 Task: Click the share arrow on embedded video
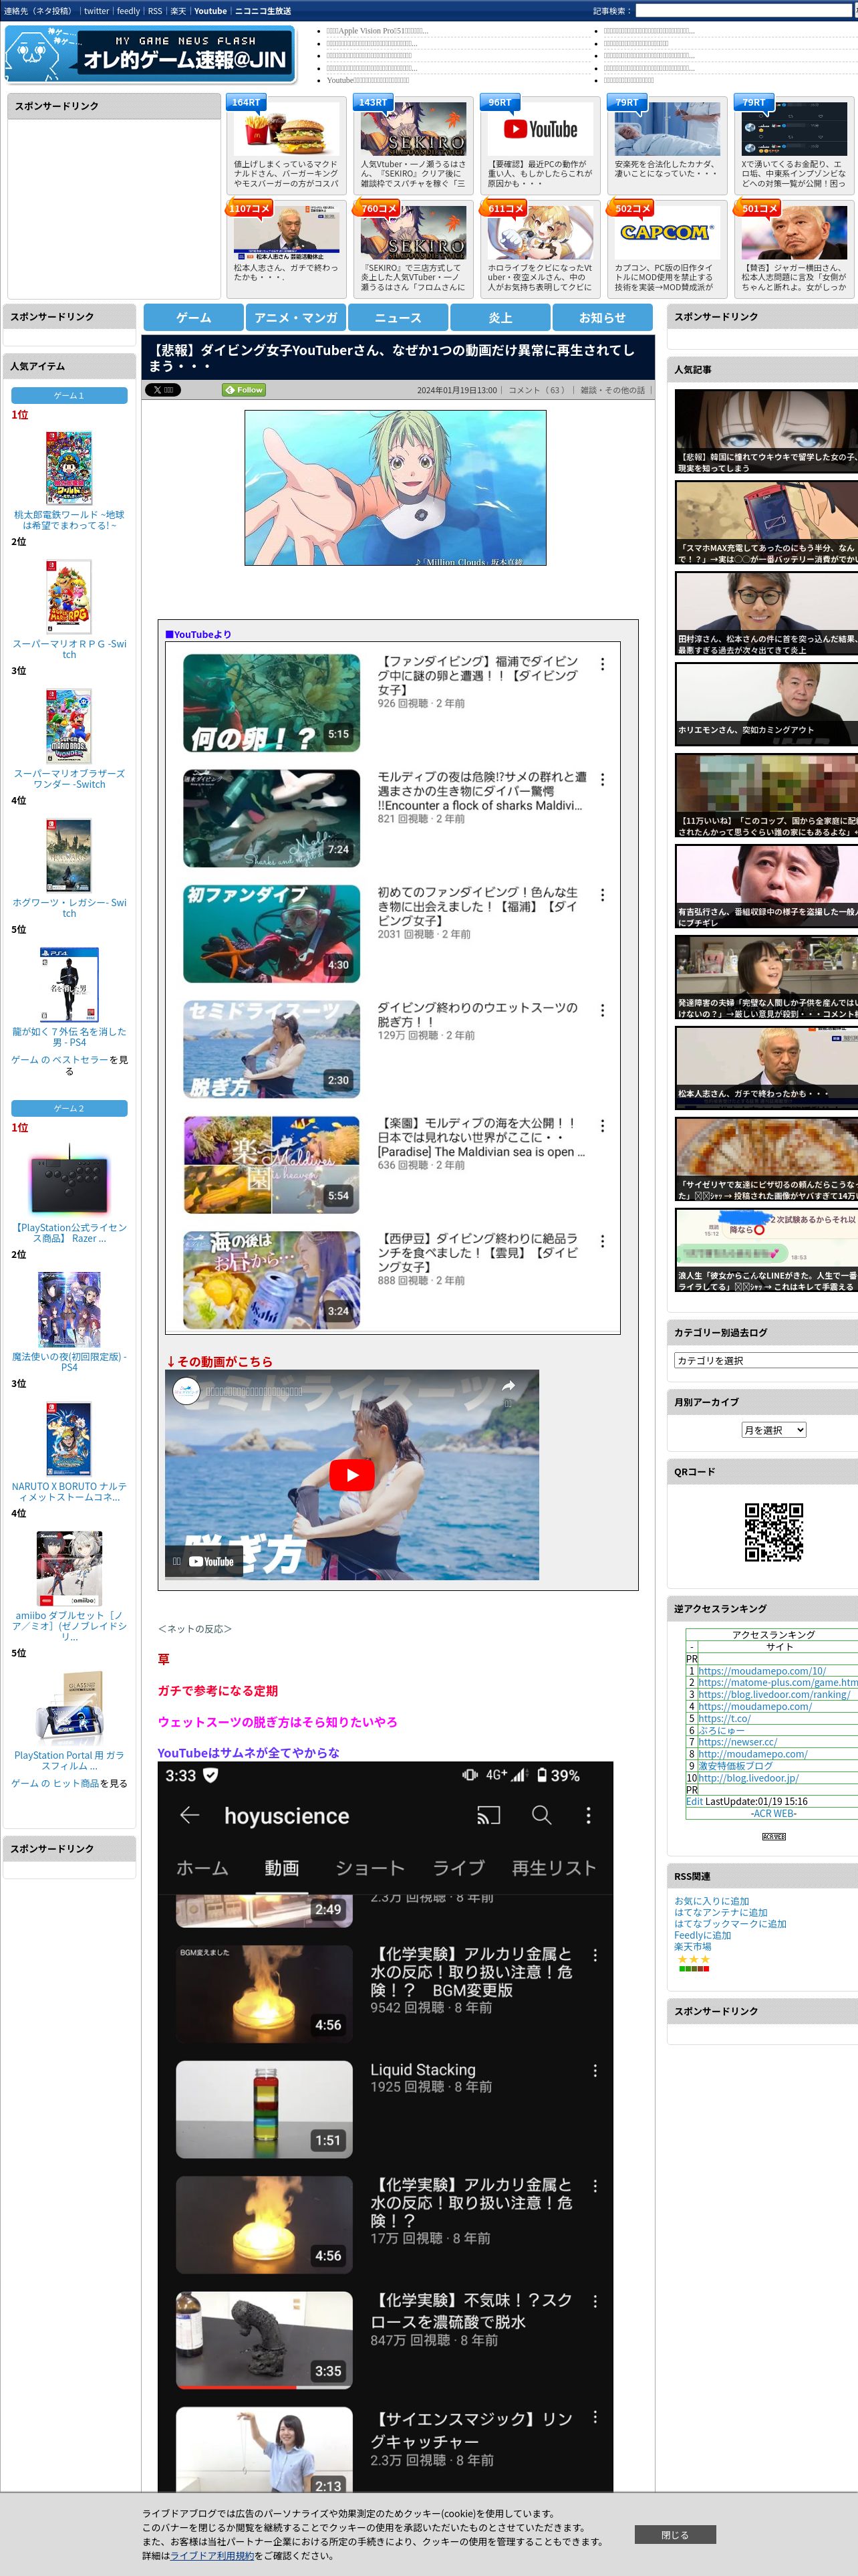[509, 1386]
